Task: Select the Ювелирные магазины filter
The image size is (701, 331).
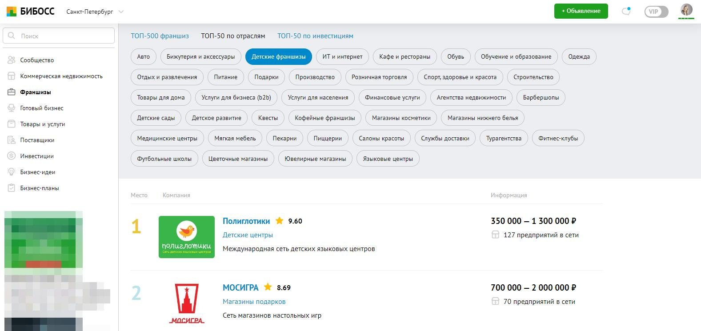Action: point(315,159)
